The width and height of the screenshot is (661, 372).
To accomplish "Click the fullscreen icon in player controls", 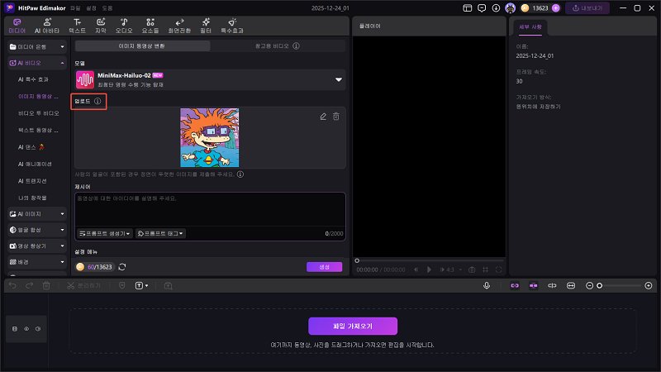I will [499, 269].
